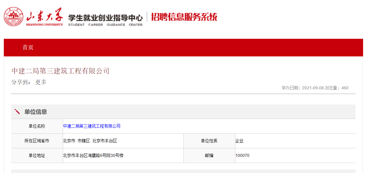Click the STUDENT CAREER GUIDANCE CENTER subtitle
The width and height of the screenshot is (371, 173).
(105, 25)
